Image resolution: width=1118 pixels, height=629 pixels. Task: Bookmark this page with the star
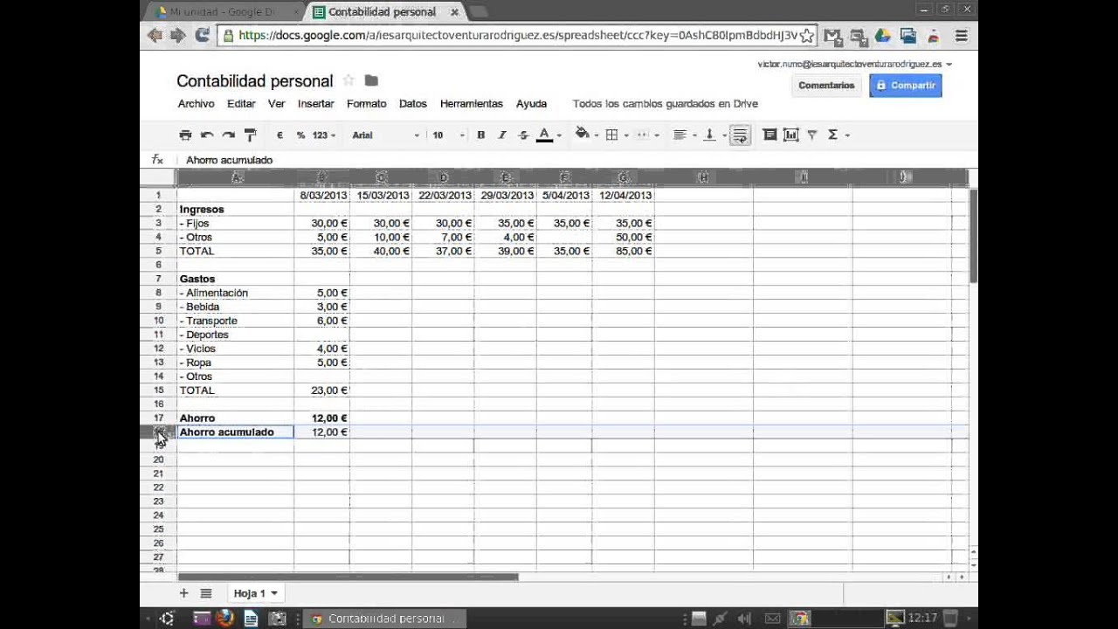(x=807, y=36)
